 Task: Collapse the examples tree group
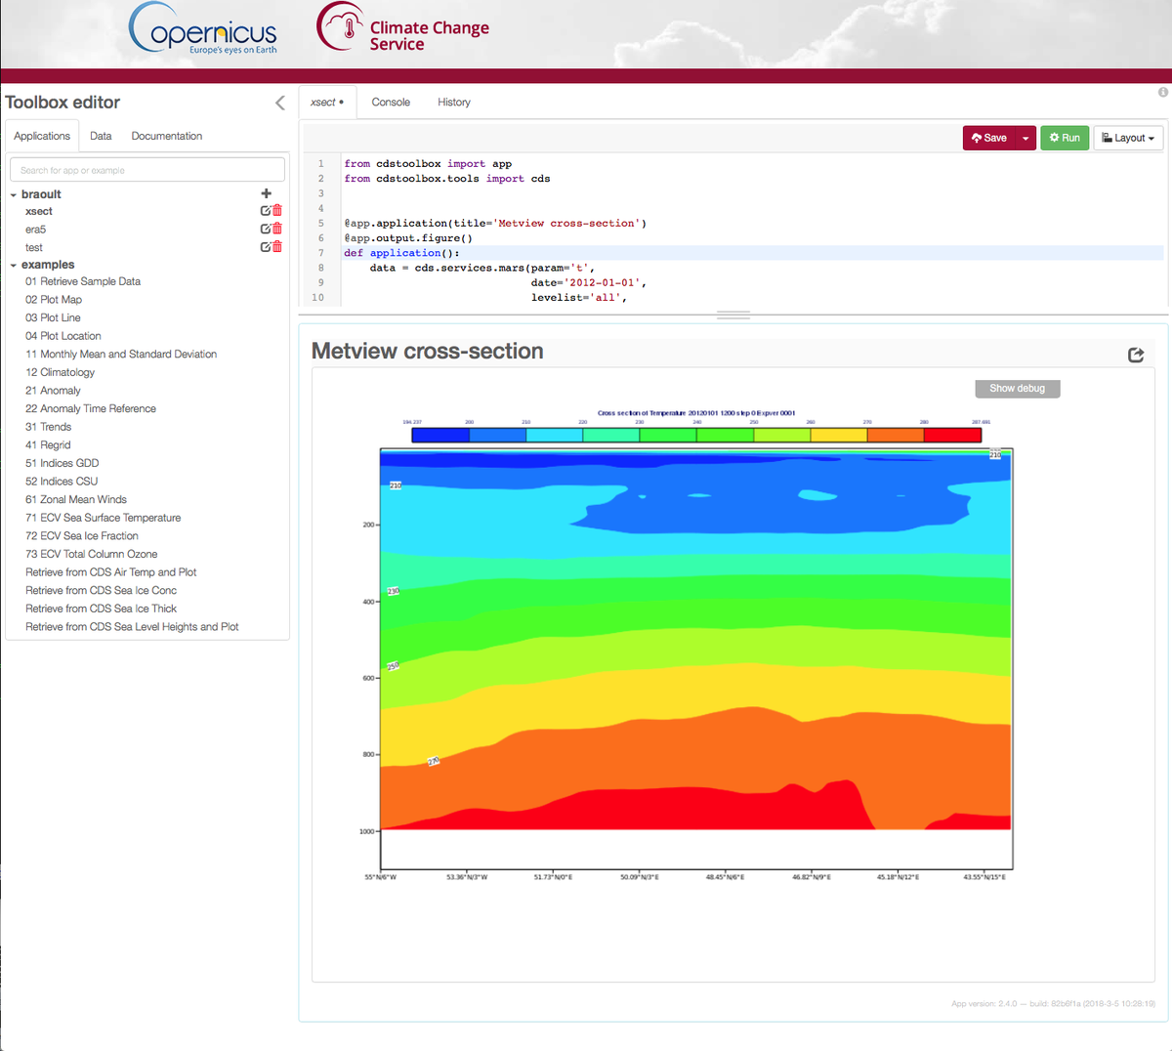coord(14,265)
